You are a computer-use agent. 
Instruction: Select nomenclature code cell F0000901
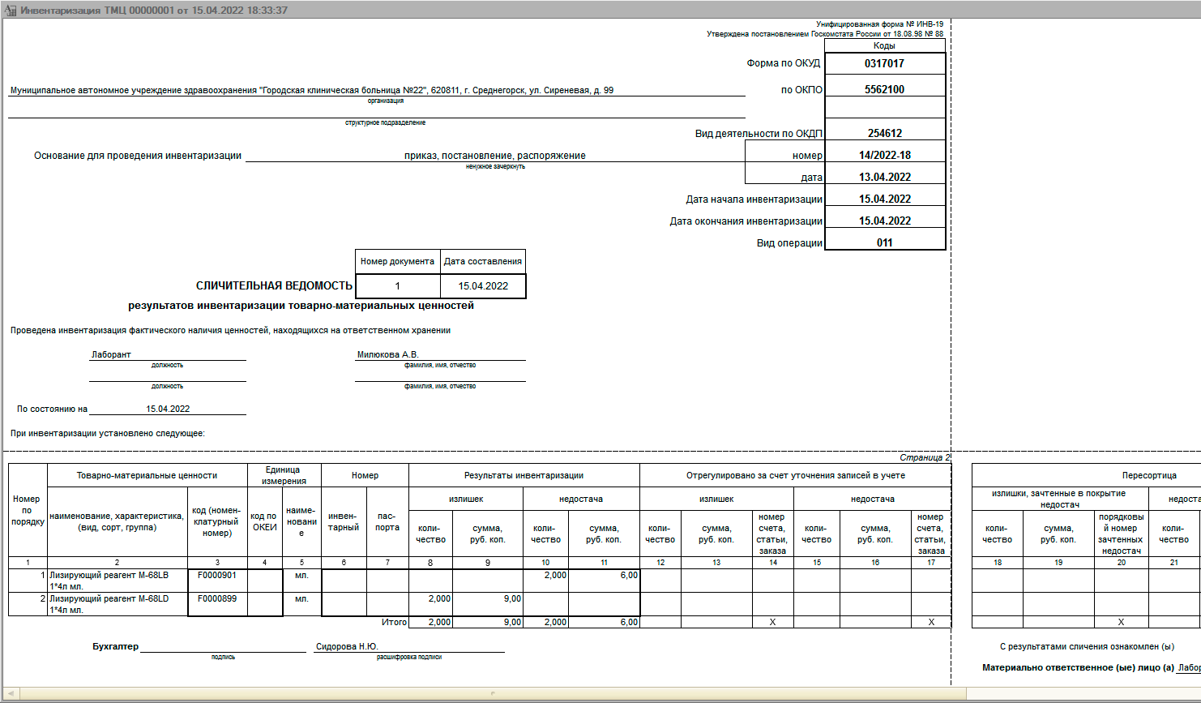click(217, 576)
